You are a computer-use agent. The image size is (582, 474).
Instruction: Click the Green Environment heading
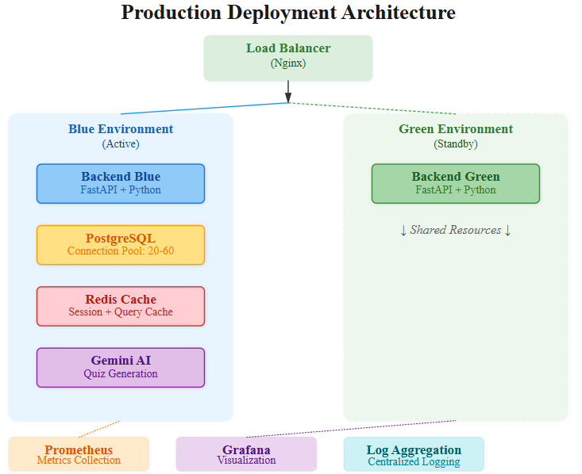[x=456, y=129]
